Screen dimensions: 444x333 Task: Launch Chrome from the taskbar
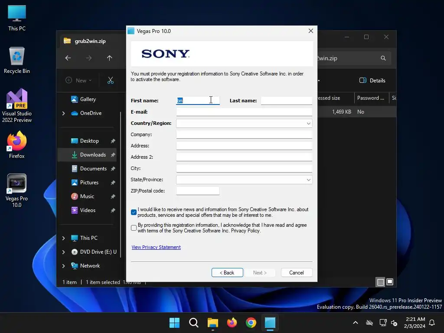point(251,323)
